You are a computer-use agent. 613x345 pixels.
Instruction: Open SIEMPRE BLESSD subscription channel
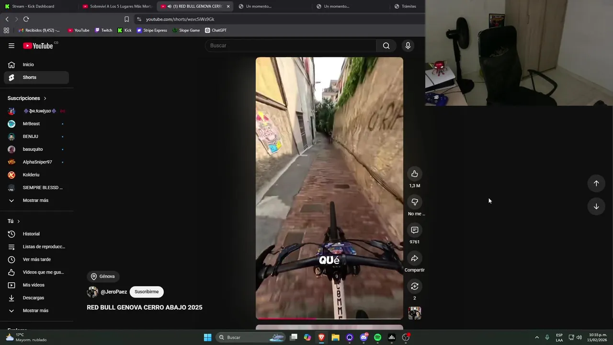[36, 187]
